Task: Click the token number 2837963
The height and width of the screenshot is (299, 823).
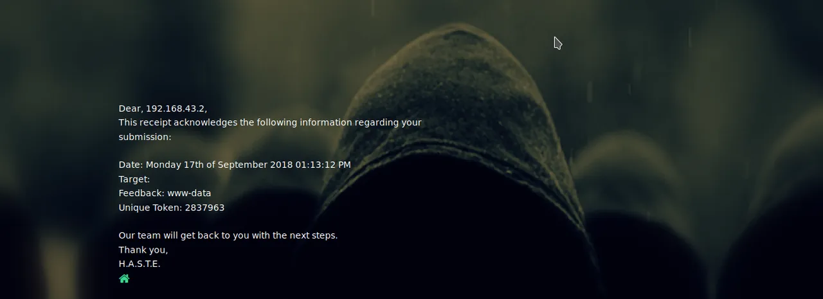Action: [204, 208]
